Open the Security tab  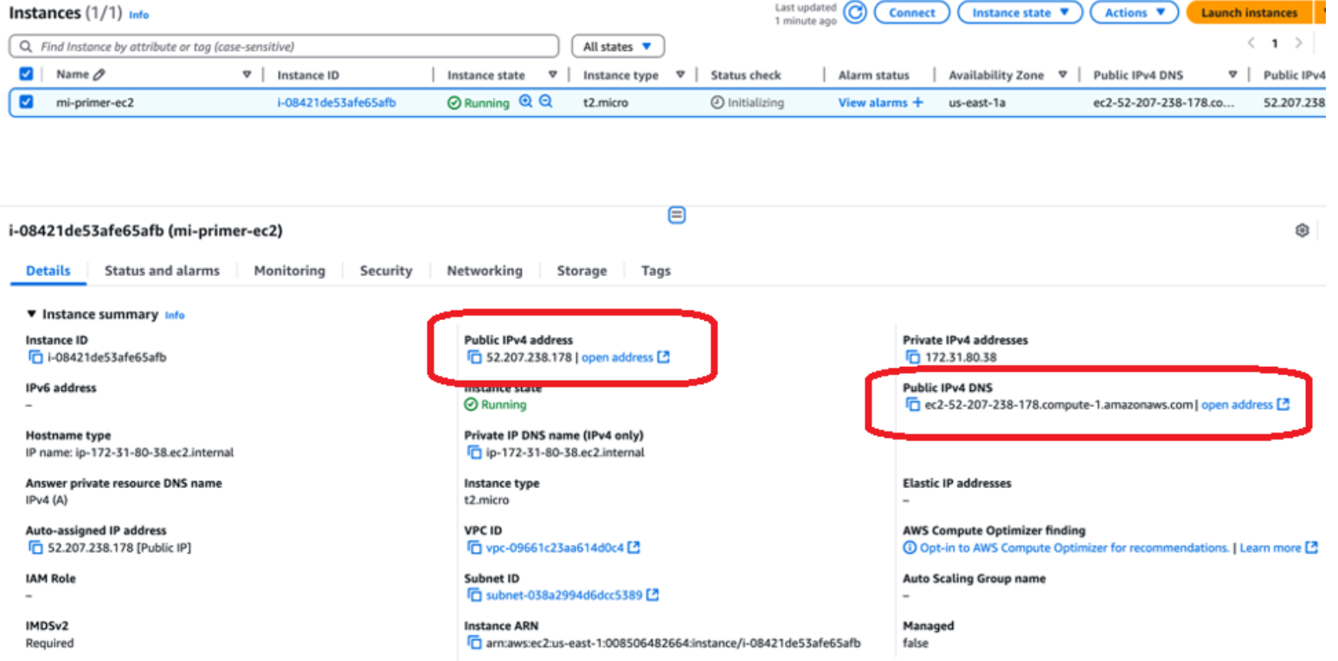(x=386, y=271)
